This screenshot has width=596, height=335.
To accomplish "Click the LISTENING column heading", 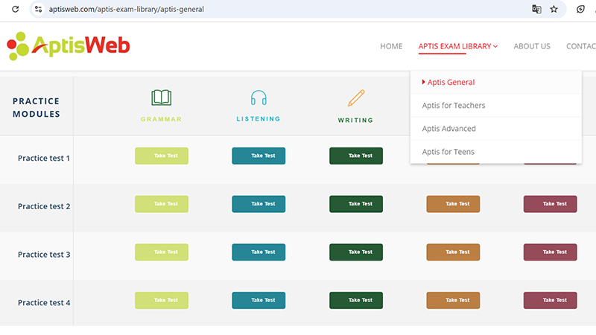I will pyautogui.click(x=259, y=119).
